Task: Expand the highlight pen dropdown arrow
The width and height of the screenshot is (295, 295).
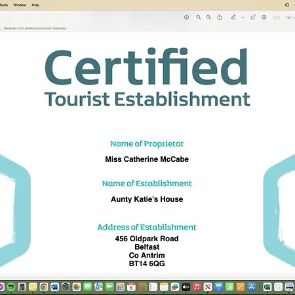Action: 243,18
